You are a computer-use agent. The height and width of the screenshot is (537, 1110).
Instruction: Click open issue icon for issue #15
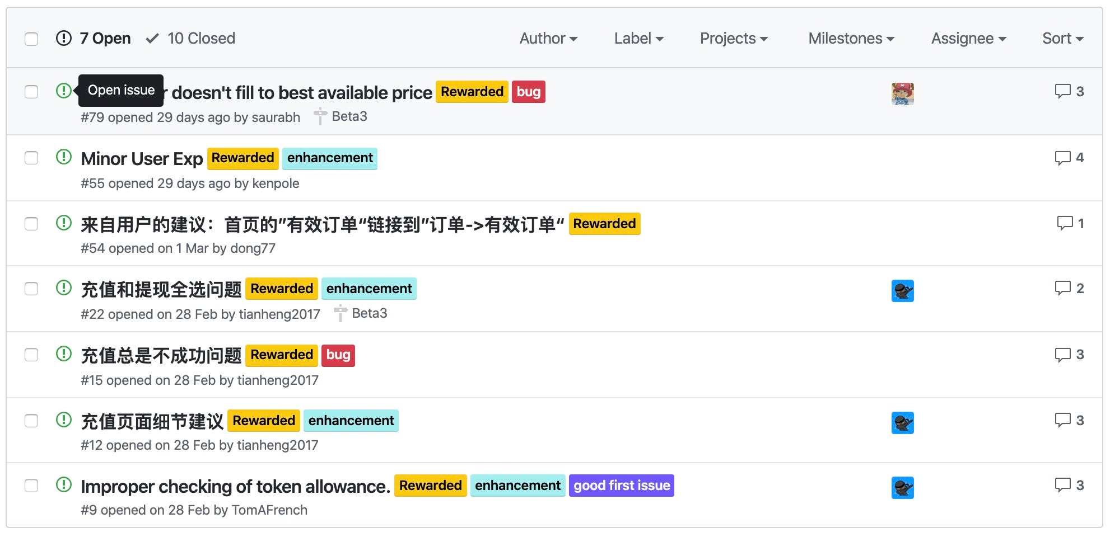64,354
